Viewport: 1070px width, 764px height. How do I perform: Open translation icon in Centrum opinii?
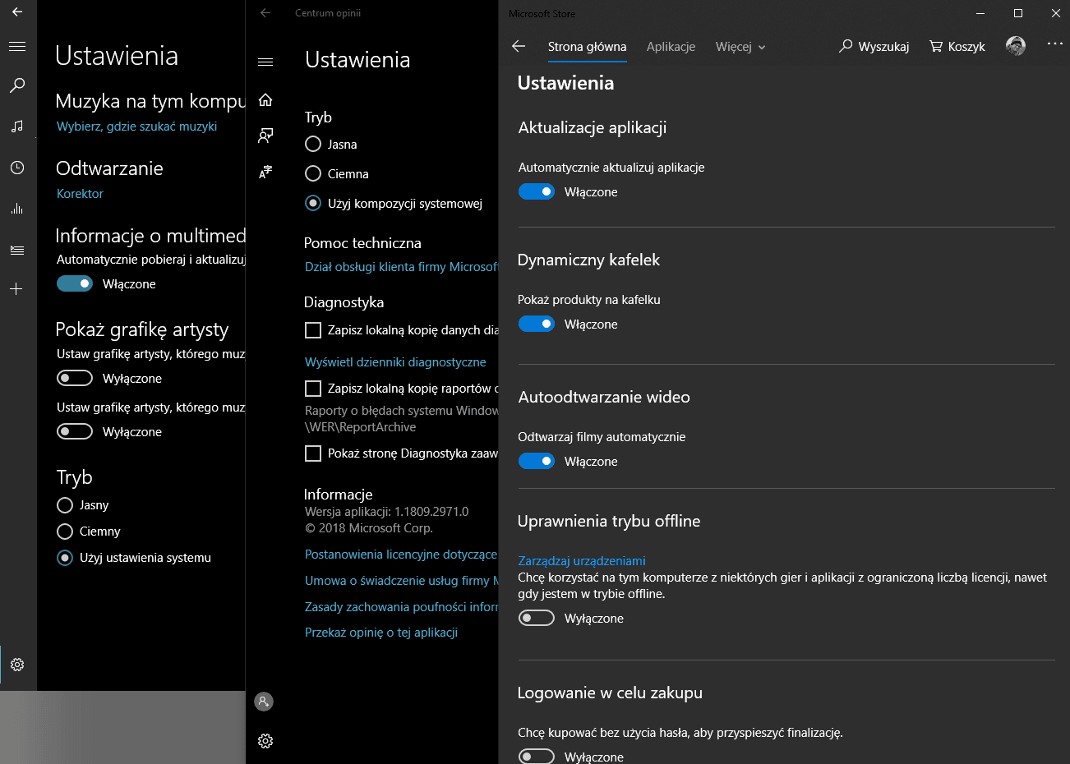coord(265,172)
